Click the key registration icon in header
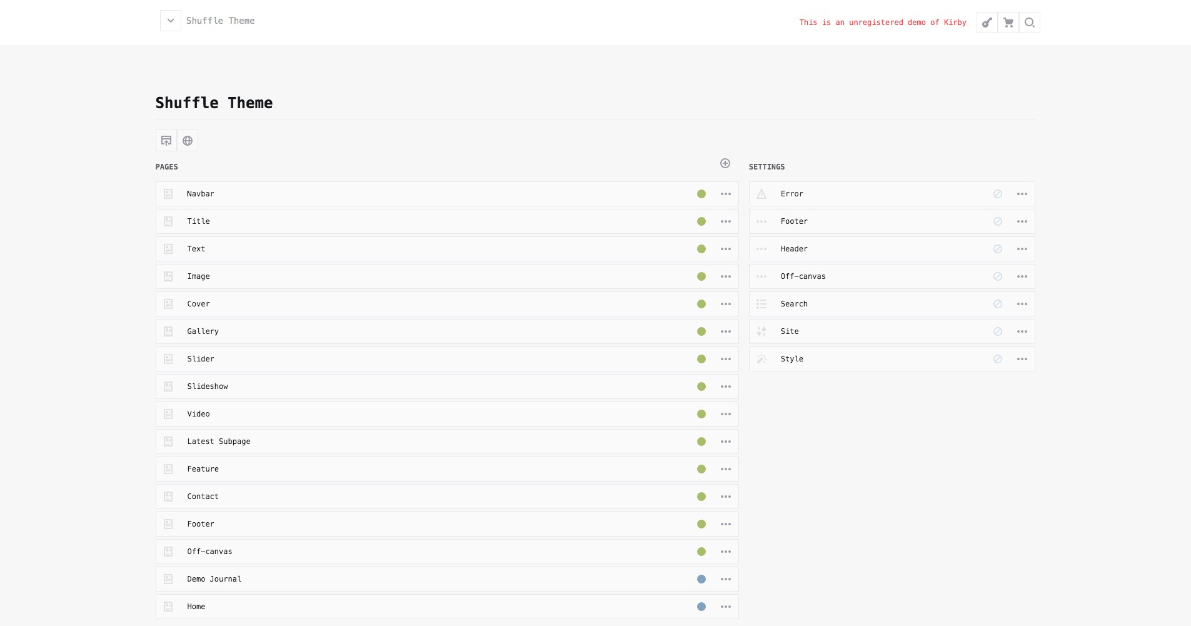This screenshot has height=626, width=1191. (x=987, y=23)
